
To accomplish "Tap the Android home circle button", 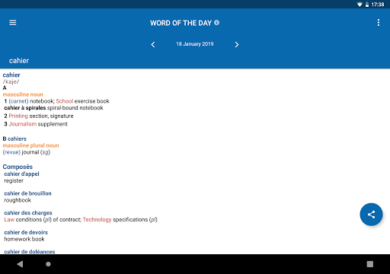I will (48, 264).
